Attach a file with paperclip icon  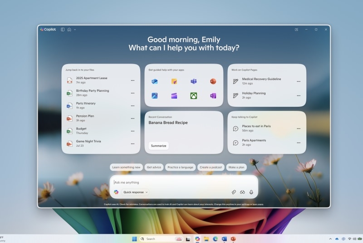pos(234,192)
